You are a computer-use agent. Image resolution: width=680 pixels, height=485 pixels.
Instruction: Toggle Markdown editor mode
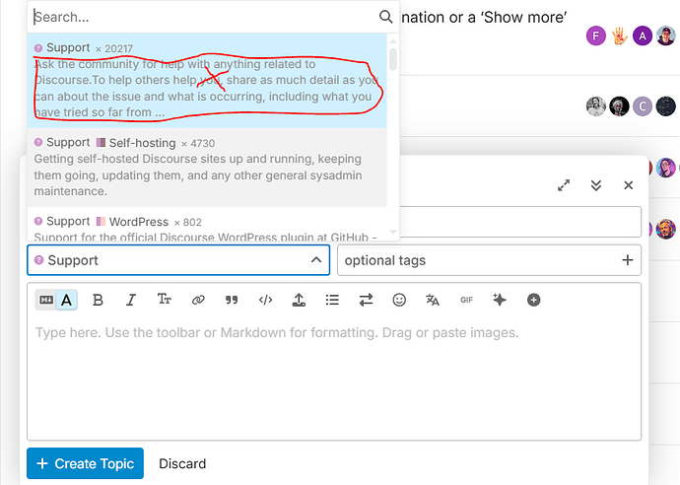pyautogui.click(x=46, y=300)
